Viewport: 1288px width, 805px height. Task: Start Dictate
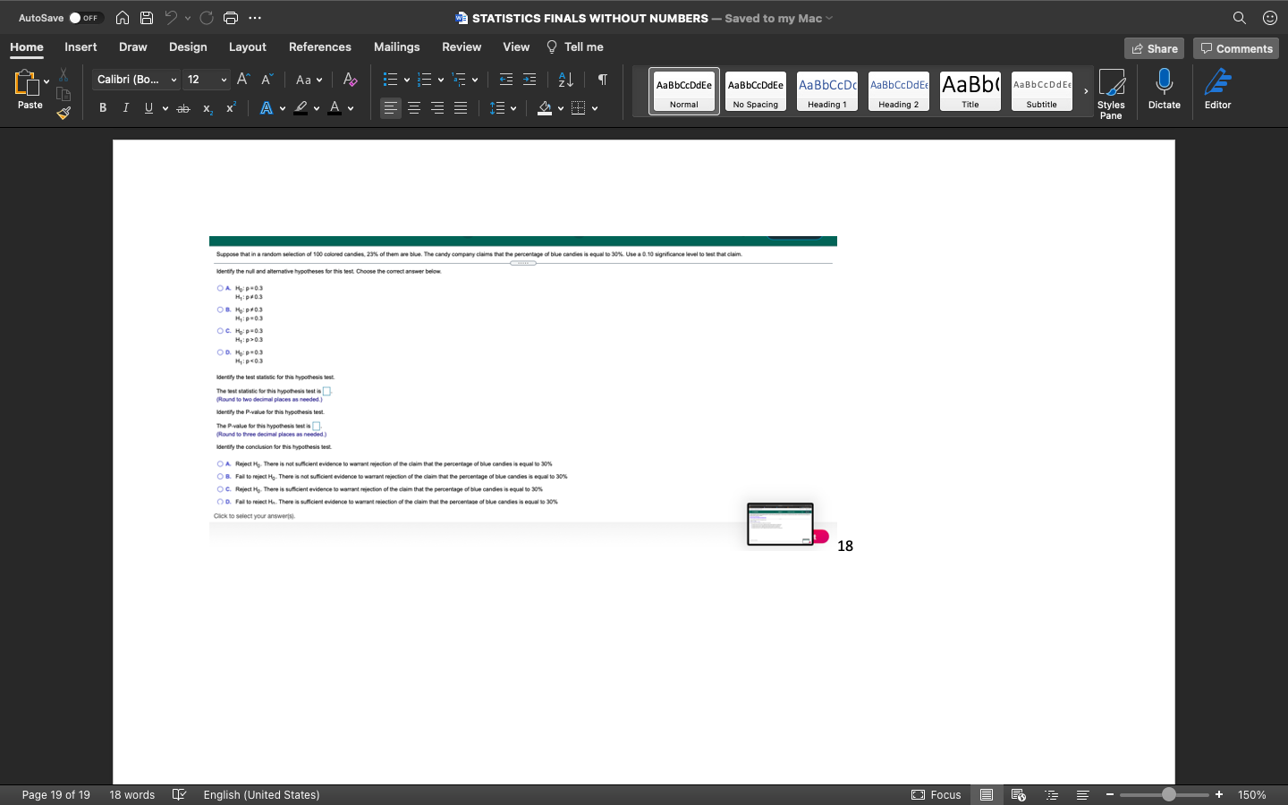1164,89
